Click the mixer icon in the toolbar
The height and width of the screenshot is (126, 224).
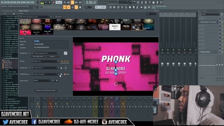pyautogui.click(x=122, y=7)
